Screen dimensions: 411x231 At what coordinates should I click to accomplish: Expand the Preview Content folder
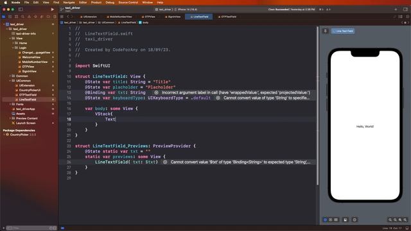coord(10,118)
